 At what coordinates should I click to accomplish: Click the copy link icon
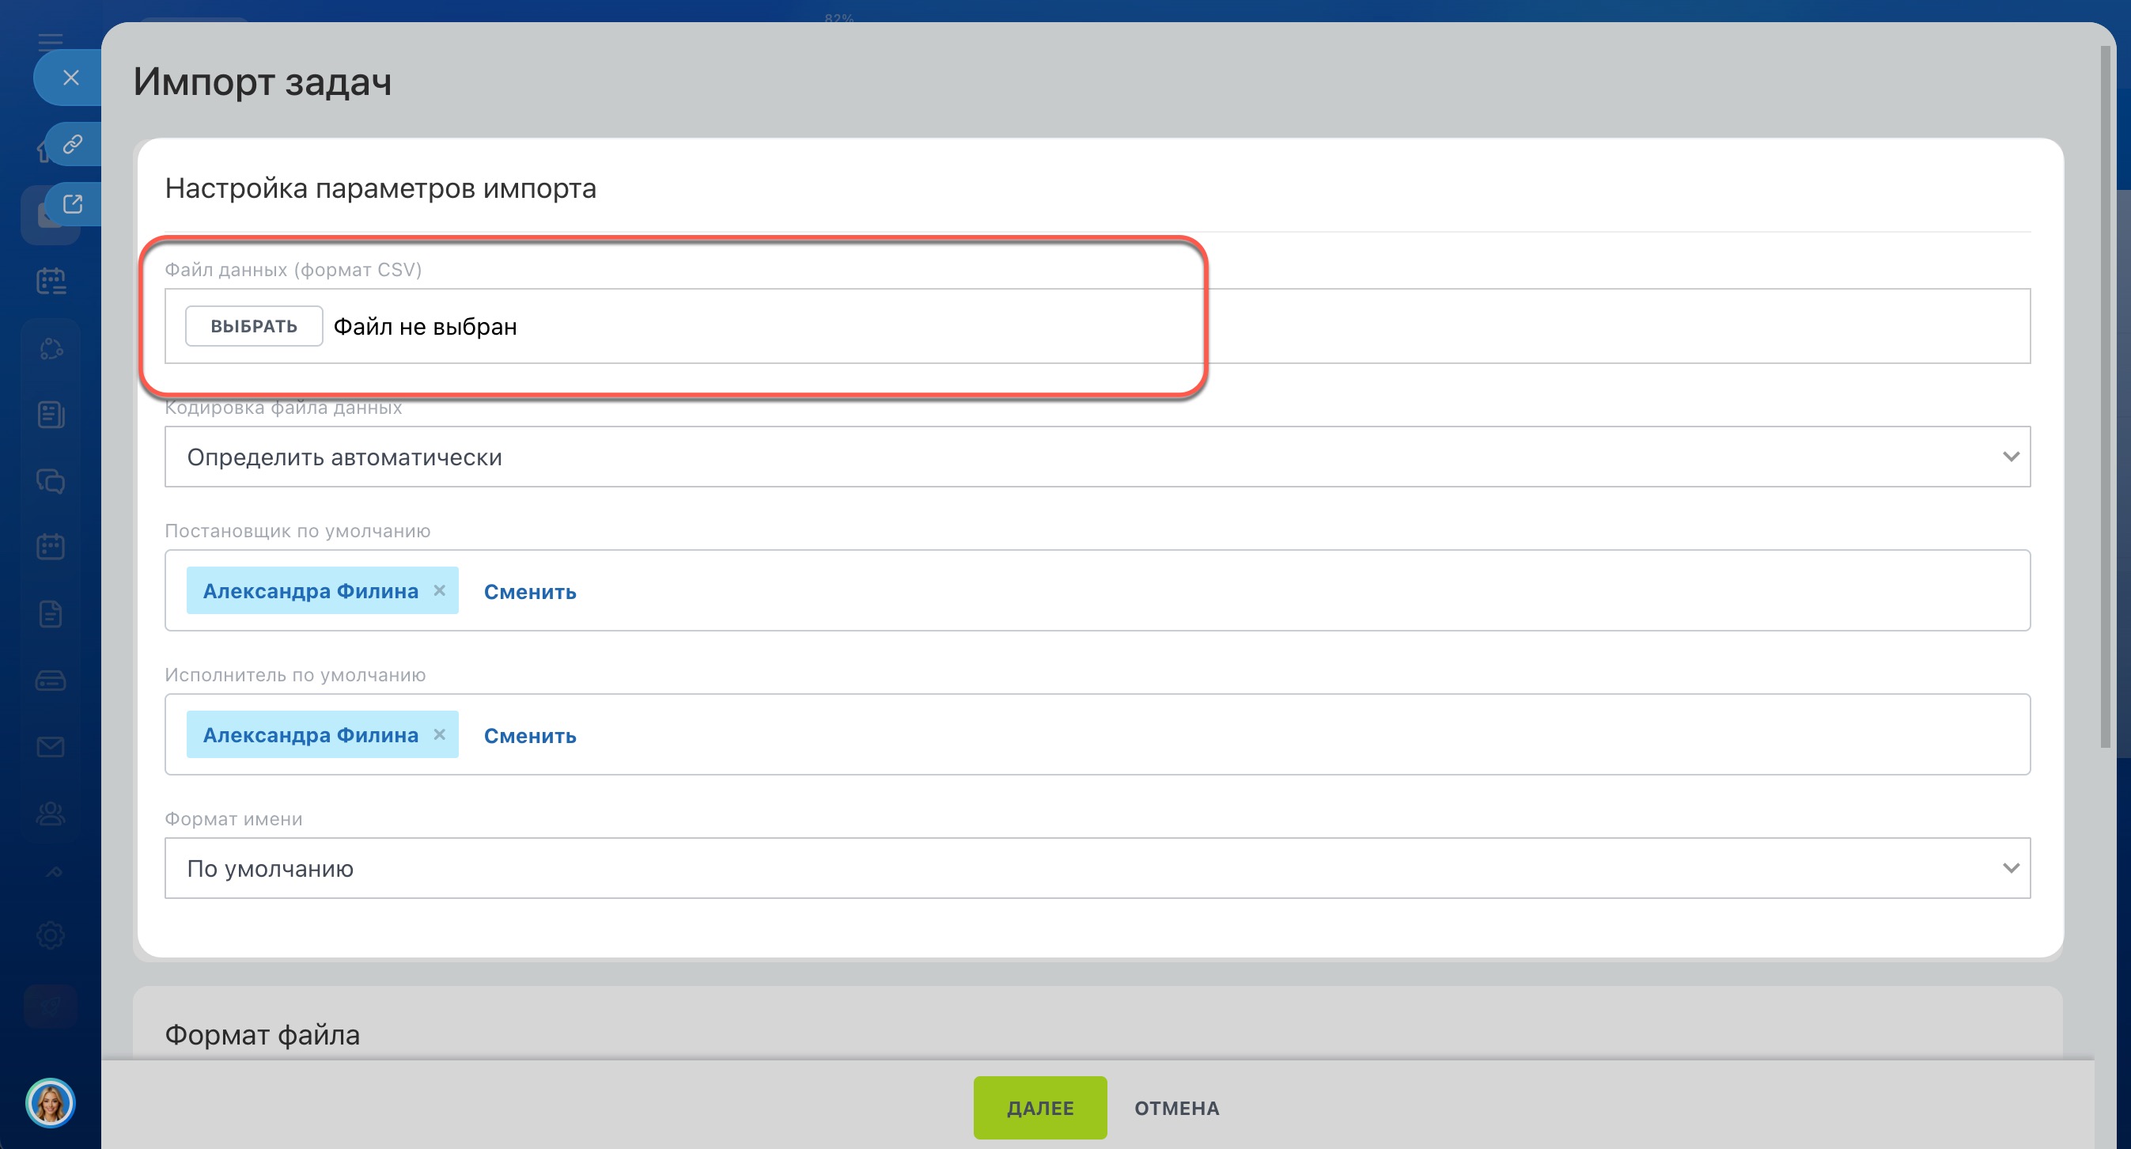click(73, 145)
